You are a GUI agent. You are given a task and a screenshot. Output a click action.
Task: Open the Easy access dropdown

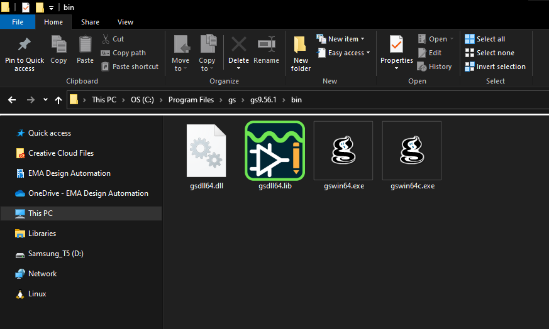coord(343,53)
